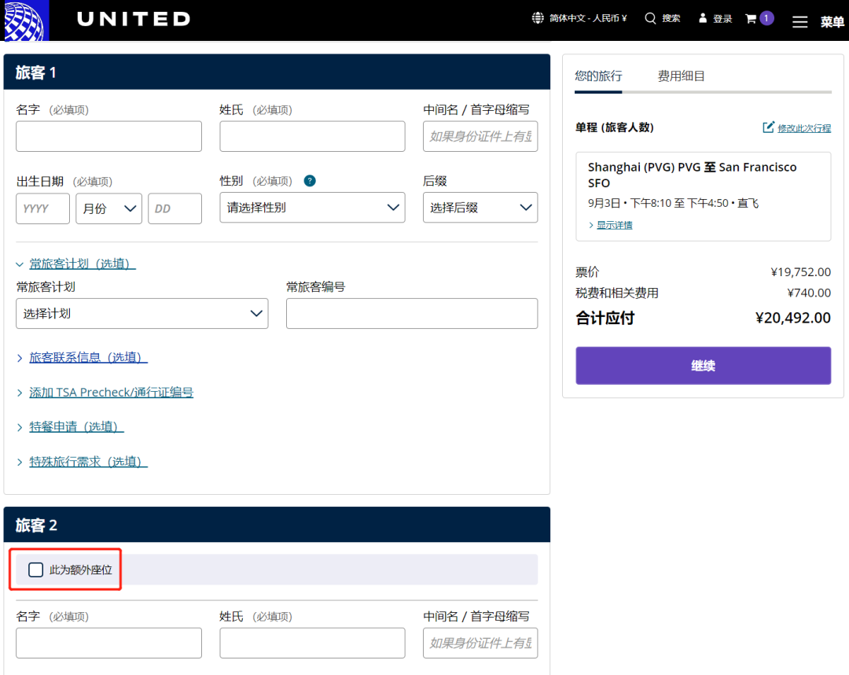
Task: Open the 选择后缀 suffix dropdown
Action: [x=480, y=208]
